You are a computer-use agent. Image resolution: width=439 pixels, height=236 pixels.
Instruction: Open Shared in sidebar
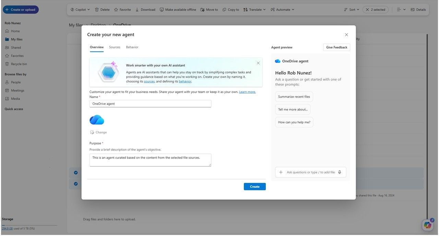(13, 48)
